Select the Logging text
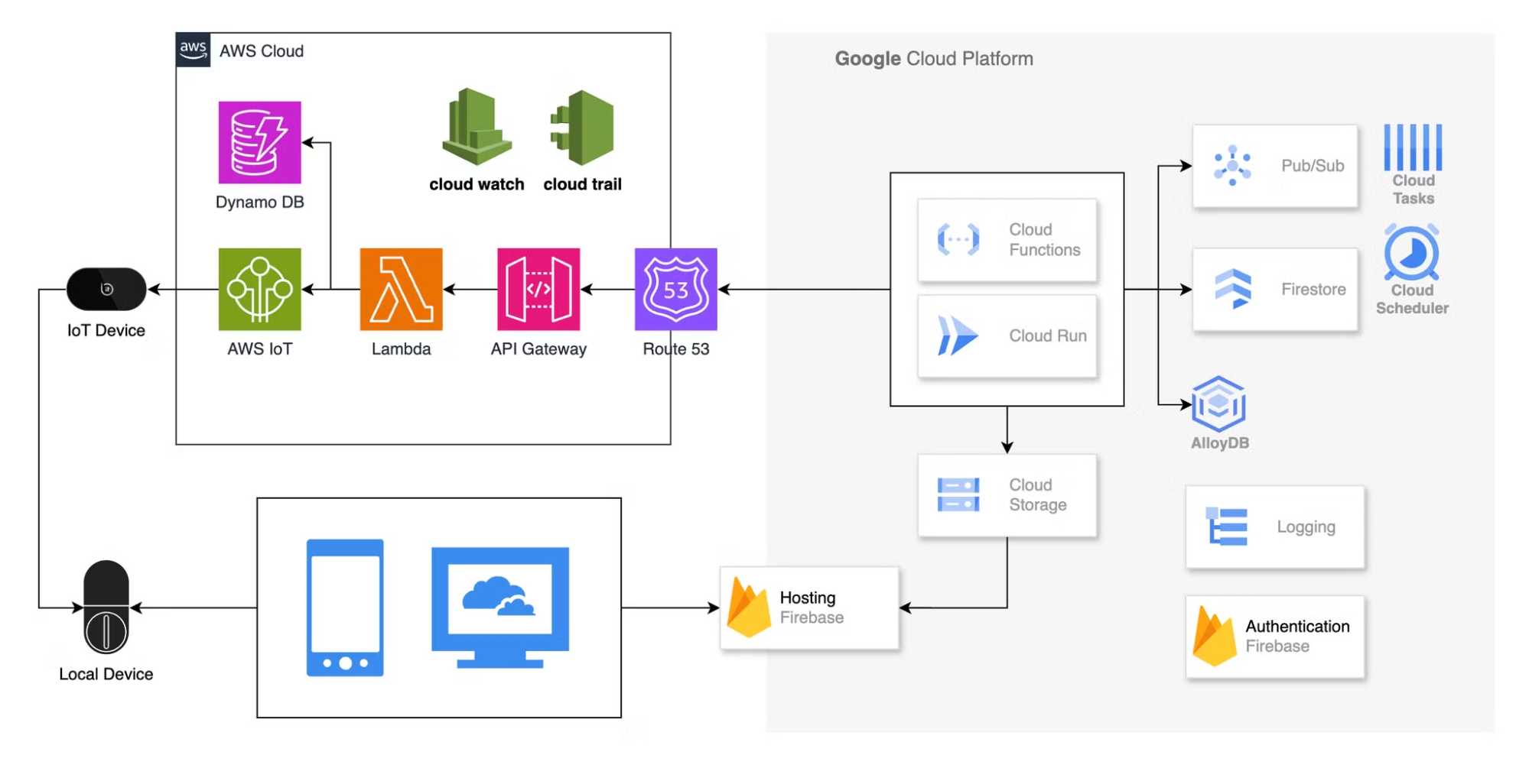 pos(1306,527)
